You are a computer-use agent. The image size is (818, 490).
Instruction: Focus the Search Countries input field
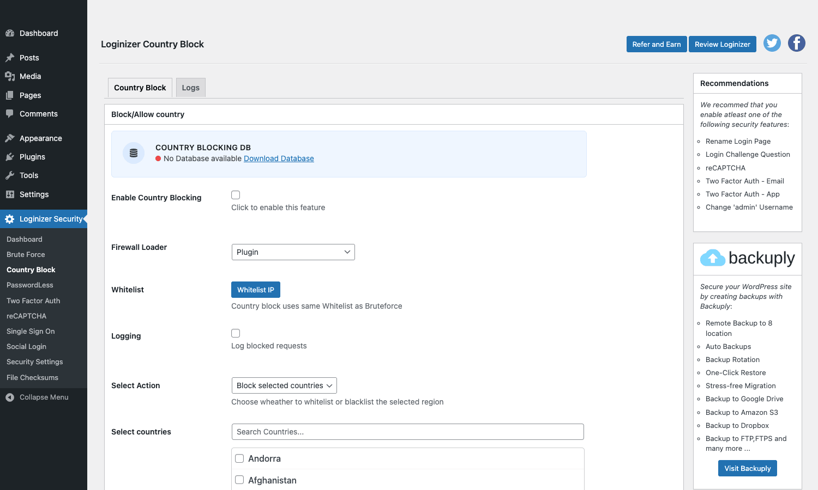408,432
